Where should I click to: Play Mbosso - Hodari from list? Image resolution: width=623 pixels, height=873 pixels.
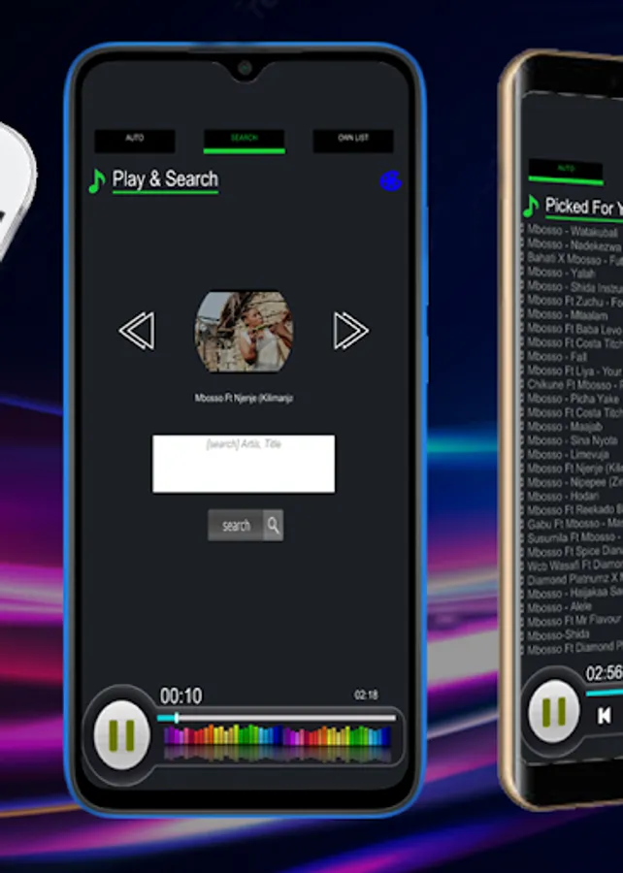click(563, 496)
